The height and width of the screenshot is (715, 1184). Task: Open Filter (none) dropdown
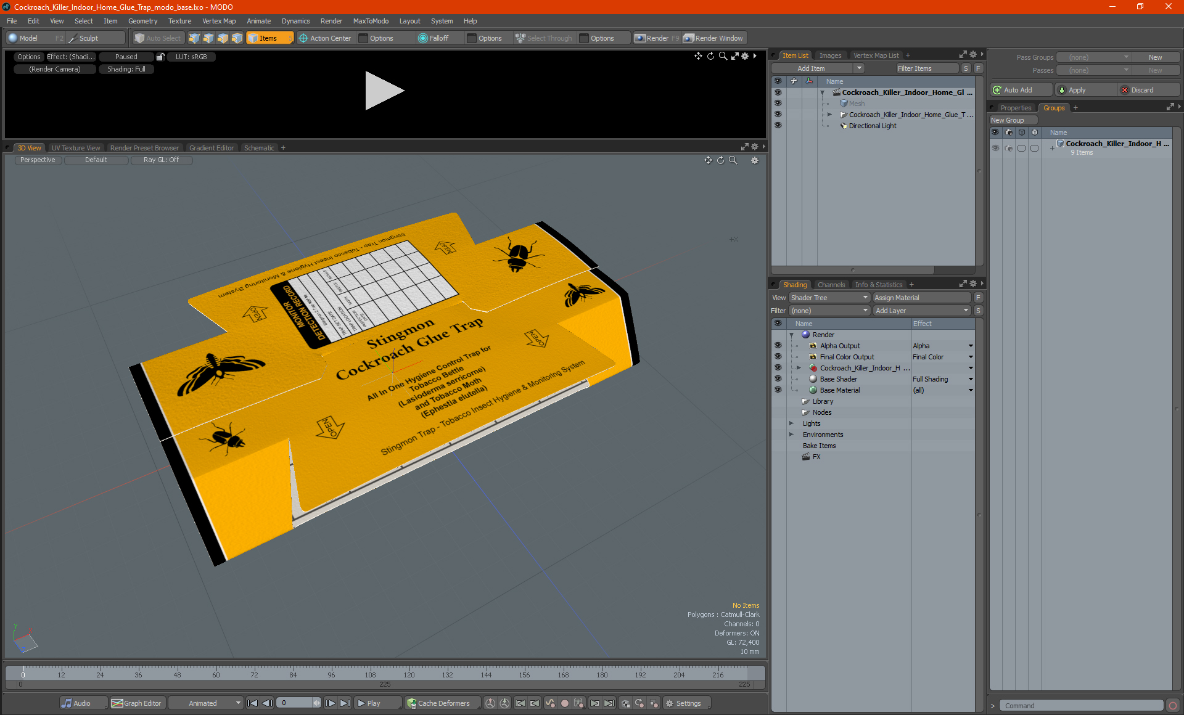click(x=829, y=311)
